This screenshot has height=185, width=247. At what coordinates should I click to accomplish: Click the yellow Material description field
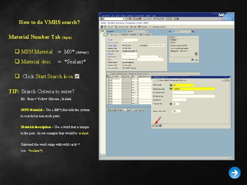click(193, 89)
